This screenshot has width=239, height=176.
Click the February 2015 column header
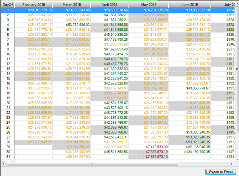pos(34,5)
